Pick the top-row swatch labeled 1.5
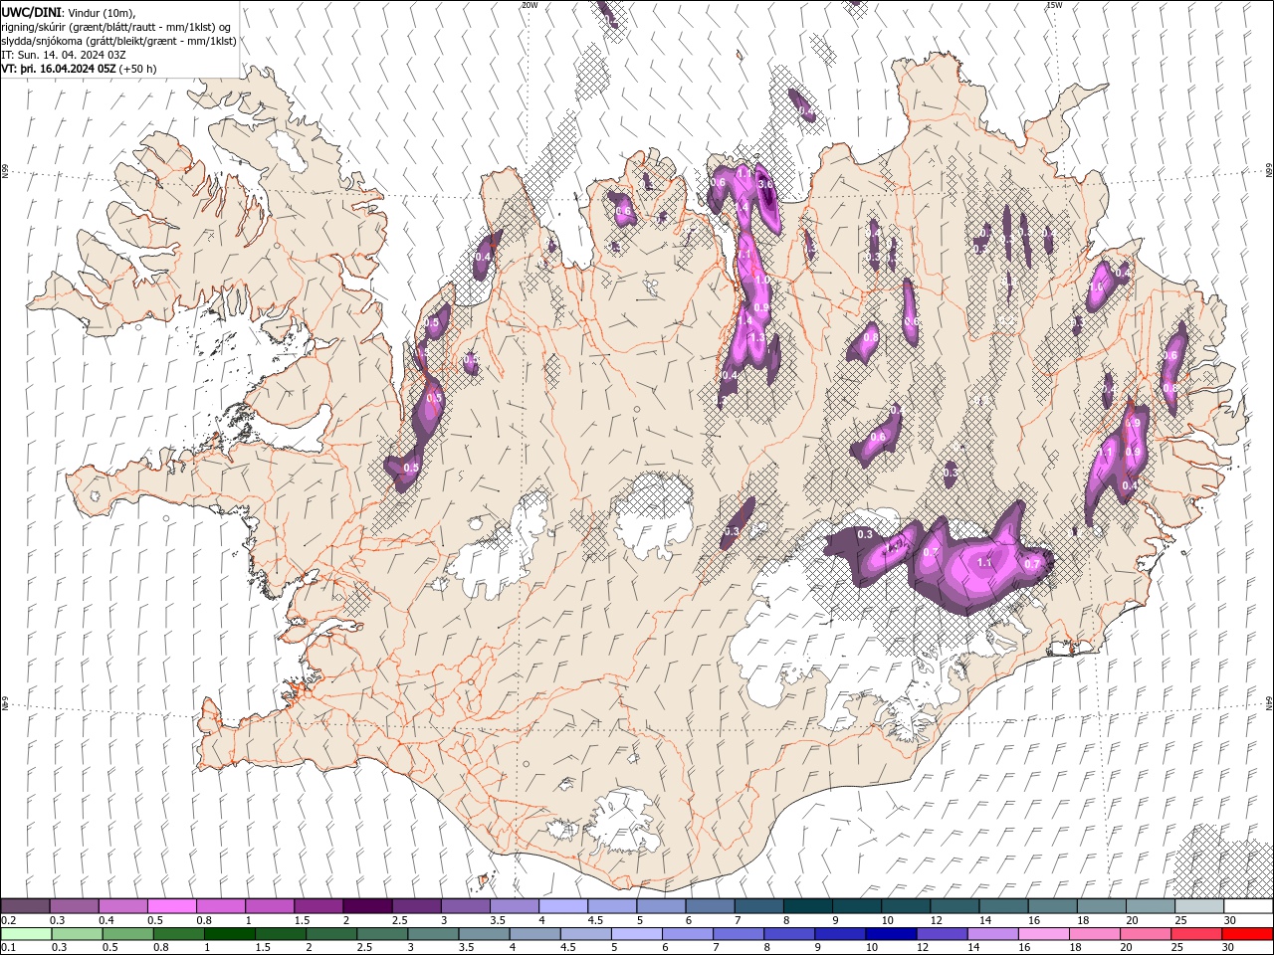Screen dimensions: 1274x955 click(x=318, y=906)
